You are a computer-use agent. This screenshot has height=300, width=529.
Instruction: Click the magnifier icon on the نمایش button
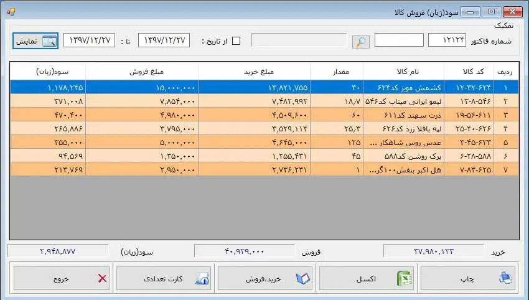tap(49, 41)
